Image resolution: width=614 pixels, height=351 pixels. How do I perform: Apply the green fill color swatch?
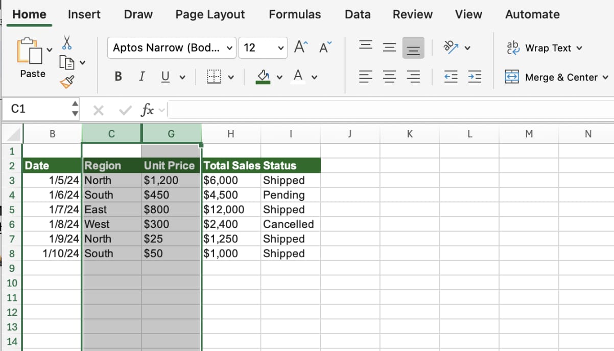[x=263, y=77]
